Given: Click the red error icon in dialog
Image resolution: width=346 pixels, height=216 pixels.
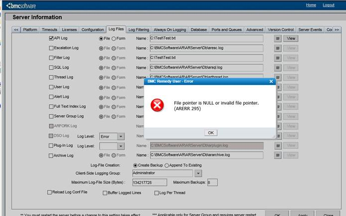Looking at the screenshot, I should (157, 105).
